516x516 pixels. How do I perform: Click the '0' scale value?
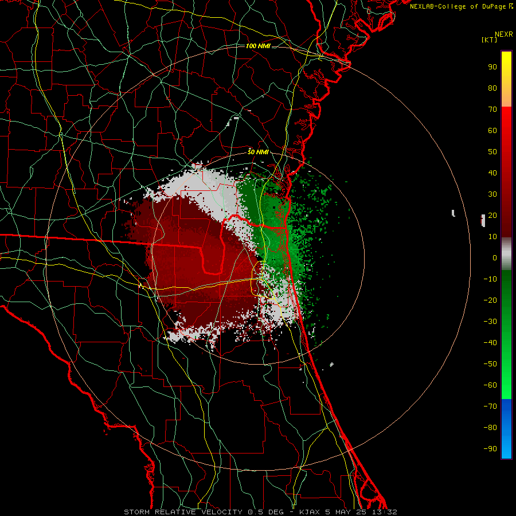click(x=495, y=257)
